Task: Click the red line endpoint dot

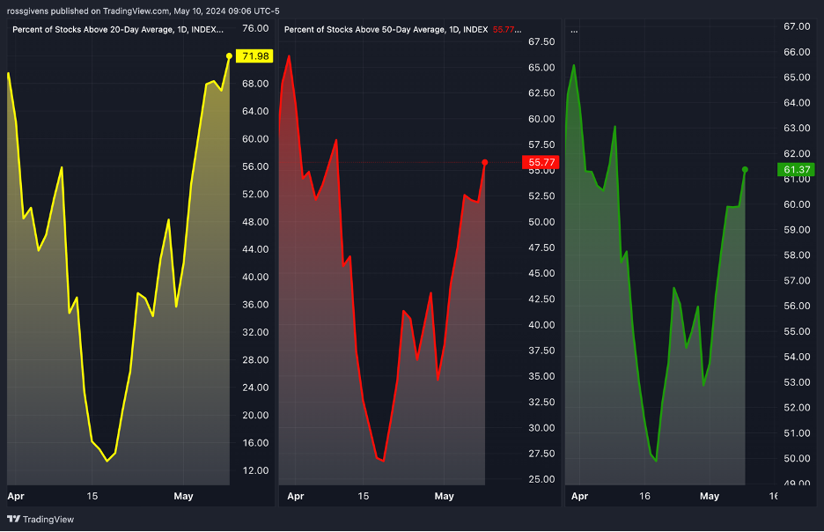Action: [484, 162]
